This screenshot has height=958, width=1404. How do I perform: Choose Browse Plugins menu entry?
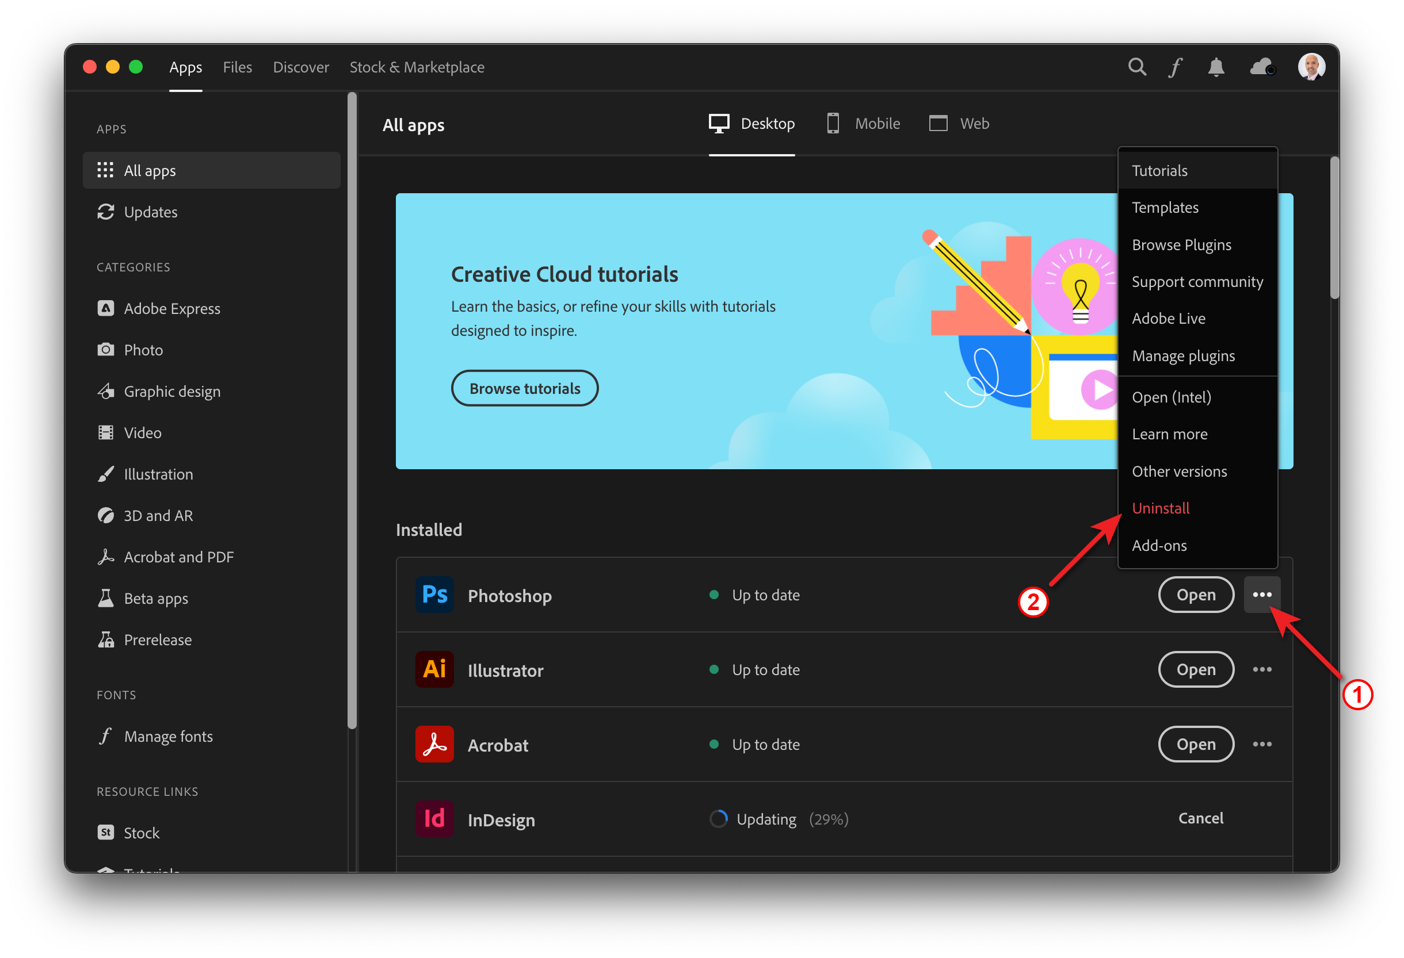pyautogui.click(x=1197, y=244)
